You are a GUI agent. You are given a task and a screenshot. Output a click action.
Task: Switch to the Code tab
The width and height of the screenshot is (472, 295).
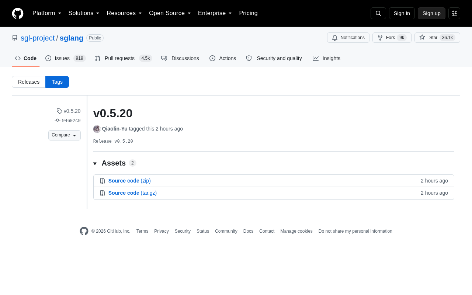click(26, 58)
